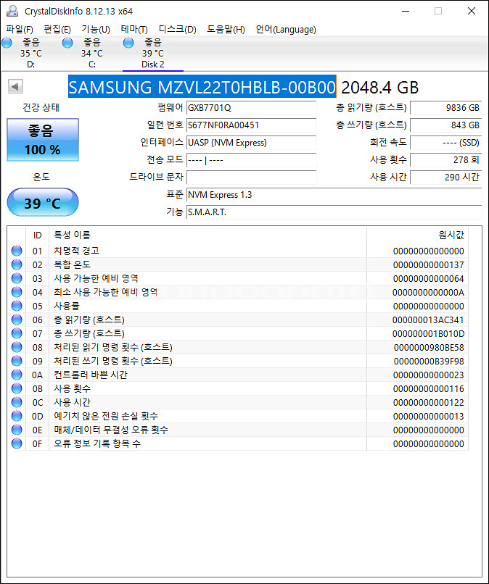The image size is (489, 584).
Task: Select the 사용 가능한 예비 영역 row
Action: (x=237, y=278)
